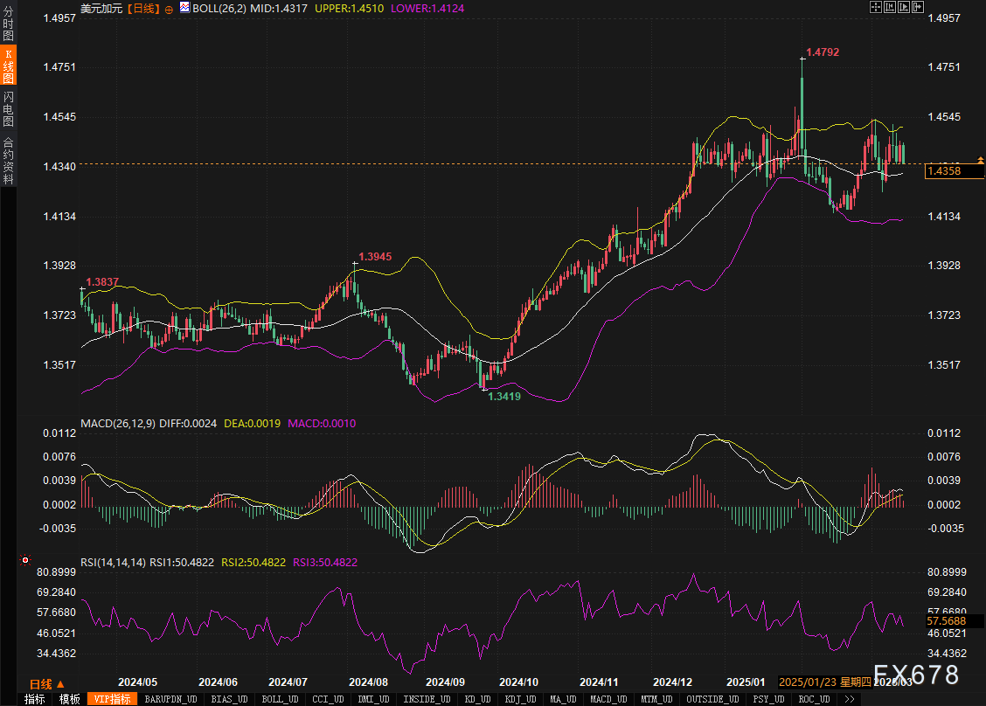Expand the 日线 period selector at bottom left
The width and height of the screenshot is (986, 706).
pos(46,684)
